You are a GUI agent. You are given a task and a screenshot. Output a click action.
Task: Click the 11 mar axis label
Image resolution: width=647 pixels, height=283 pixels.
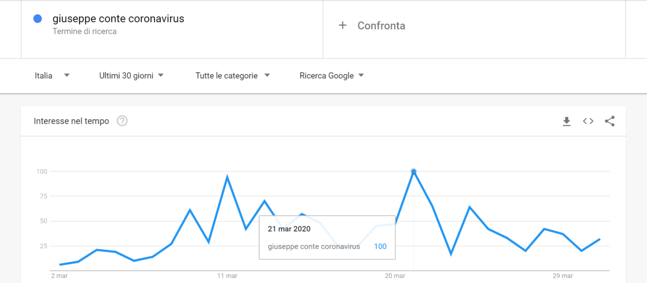227,276
